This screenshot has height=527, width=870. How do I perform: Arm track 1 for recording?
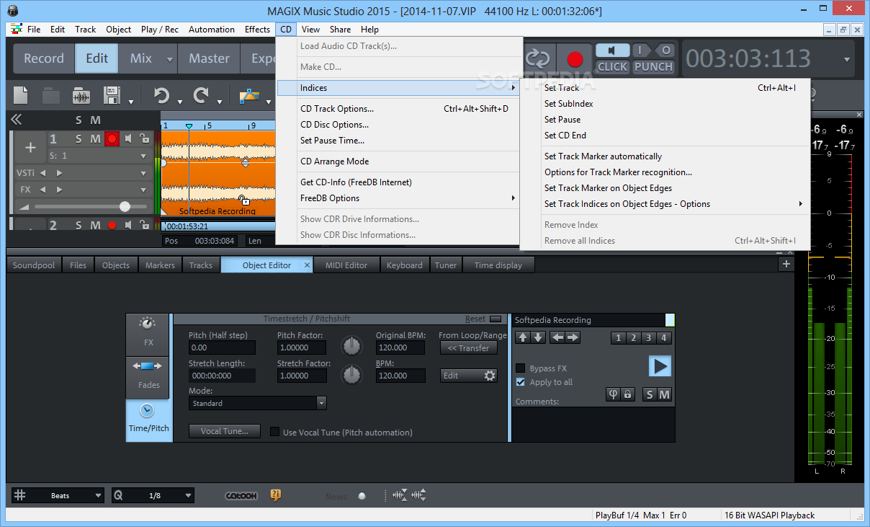coord(112,139)
